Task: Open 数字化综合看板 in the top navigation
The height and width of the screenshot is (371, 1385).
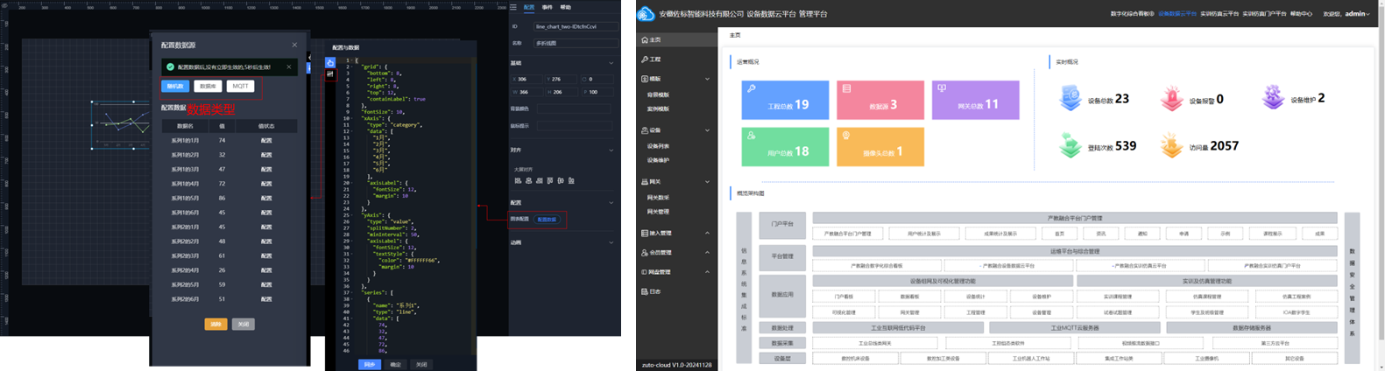Action: coord(1132,14)
